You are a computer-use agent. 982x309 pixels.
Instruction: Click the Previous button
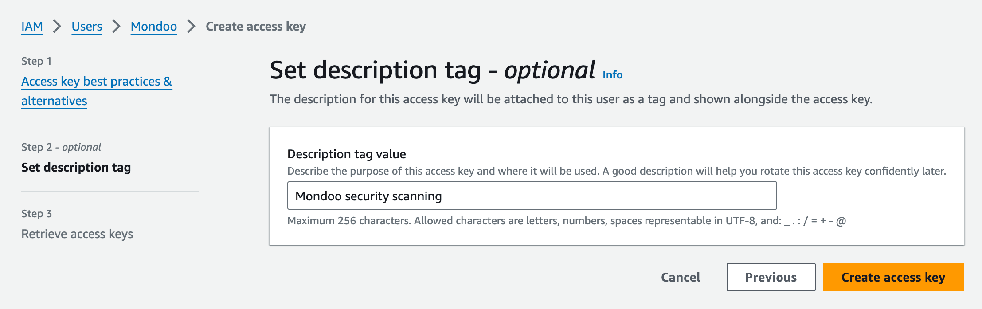pyautogui.click(x=771, y=277)
